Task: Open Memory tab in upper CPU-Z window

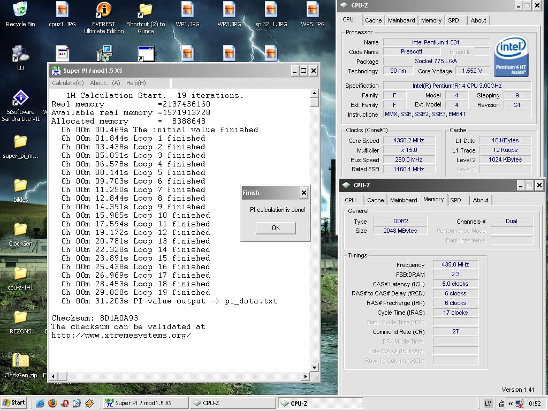Action: coord(431,20)
